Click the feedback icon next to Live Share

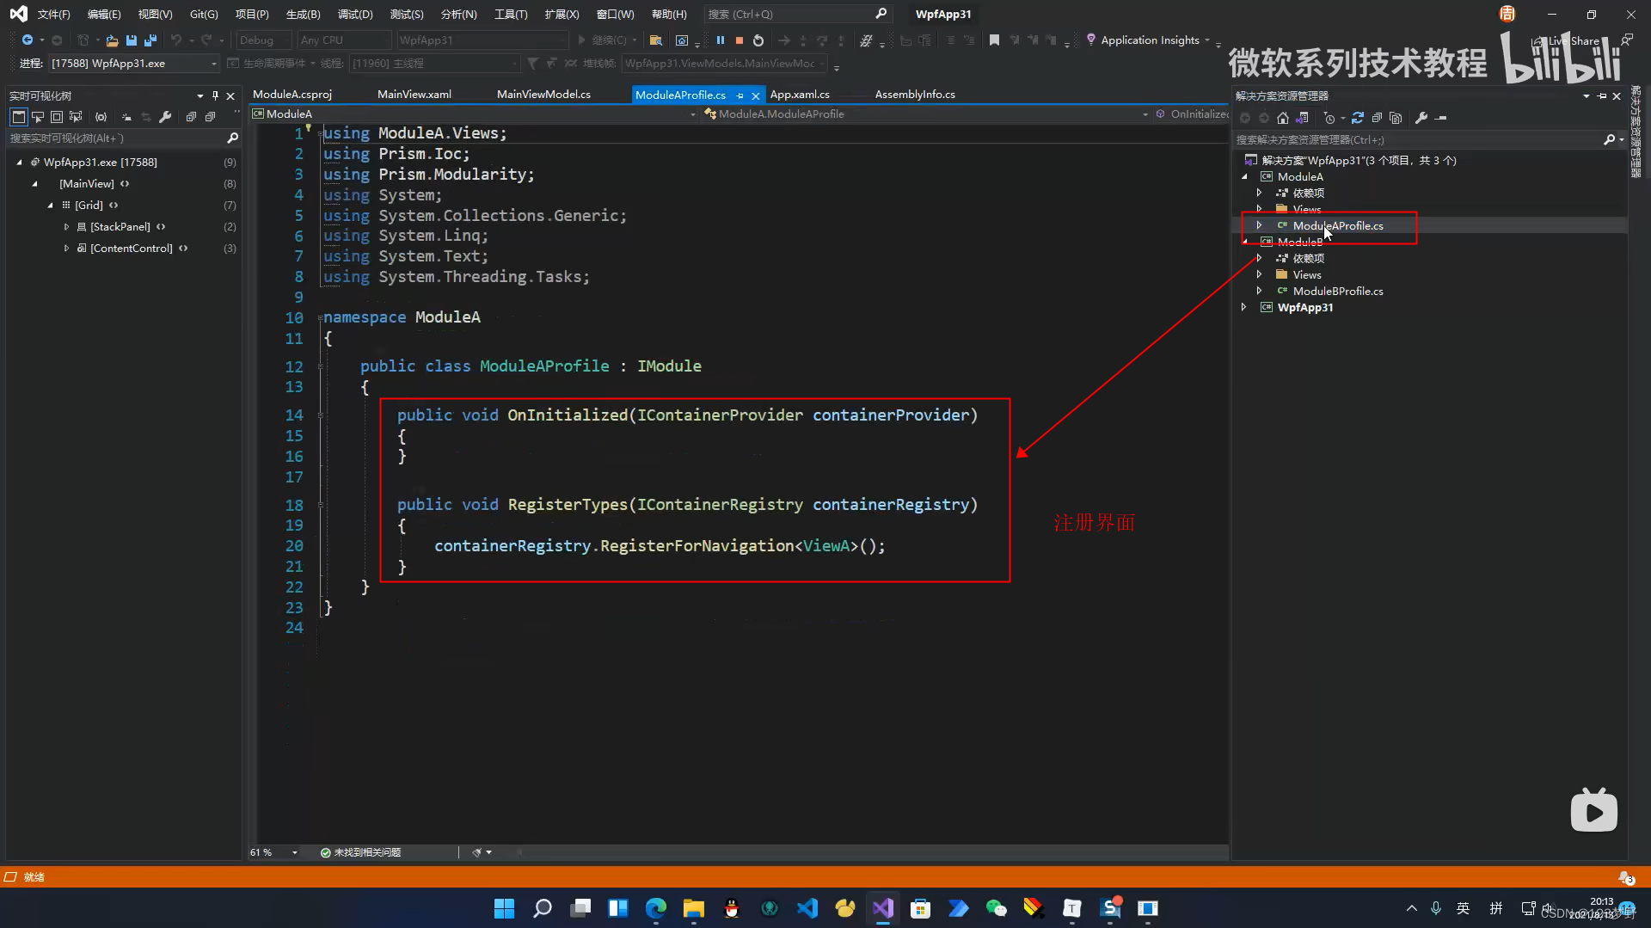(x=1627, y=40)
